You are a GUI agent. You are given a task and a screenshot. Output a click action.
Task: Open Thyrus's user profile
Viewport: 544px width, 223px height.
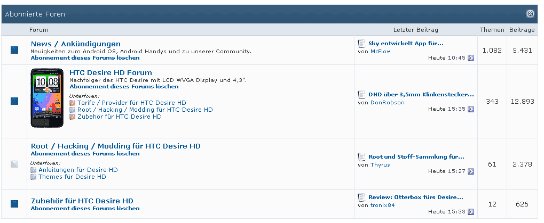[380, 164]
